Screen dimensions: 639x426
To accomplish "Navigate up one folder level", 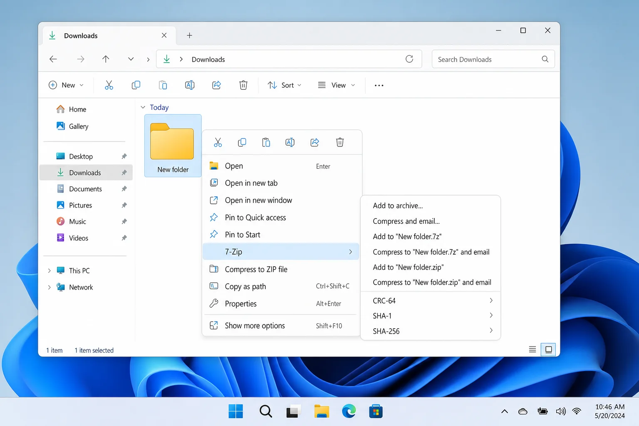I will 106,59.
